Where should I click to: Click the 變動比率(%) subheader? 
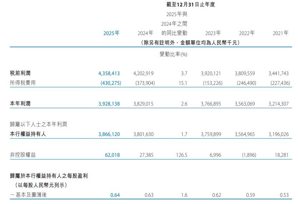tap(173, 54)
